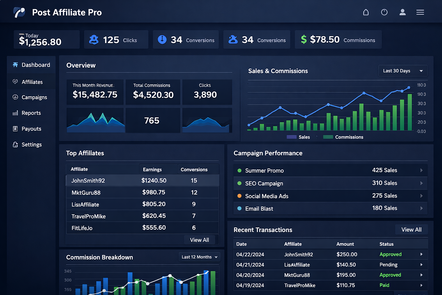Open the Last 12 Months dropdown
Image resolution: width=442 pixels, height=295 pixels.
coord(199,257)
